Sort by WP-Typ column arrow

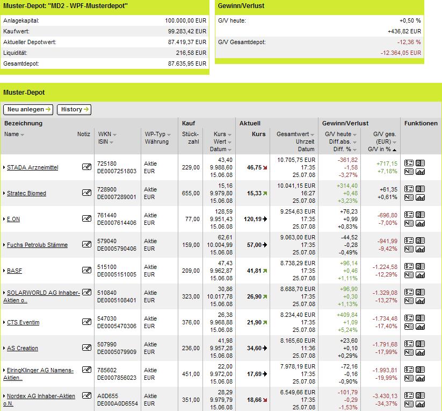pyautogui.click(x=169, y=135)
